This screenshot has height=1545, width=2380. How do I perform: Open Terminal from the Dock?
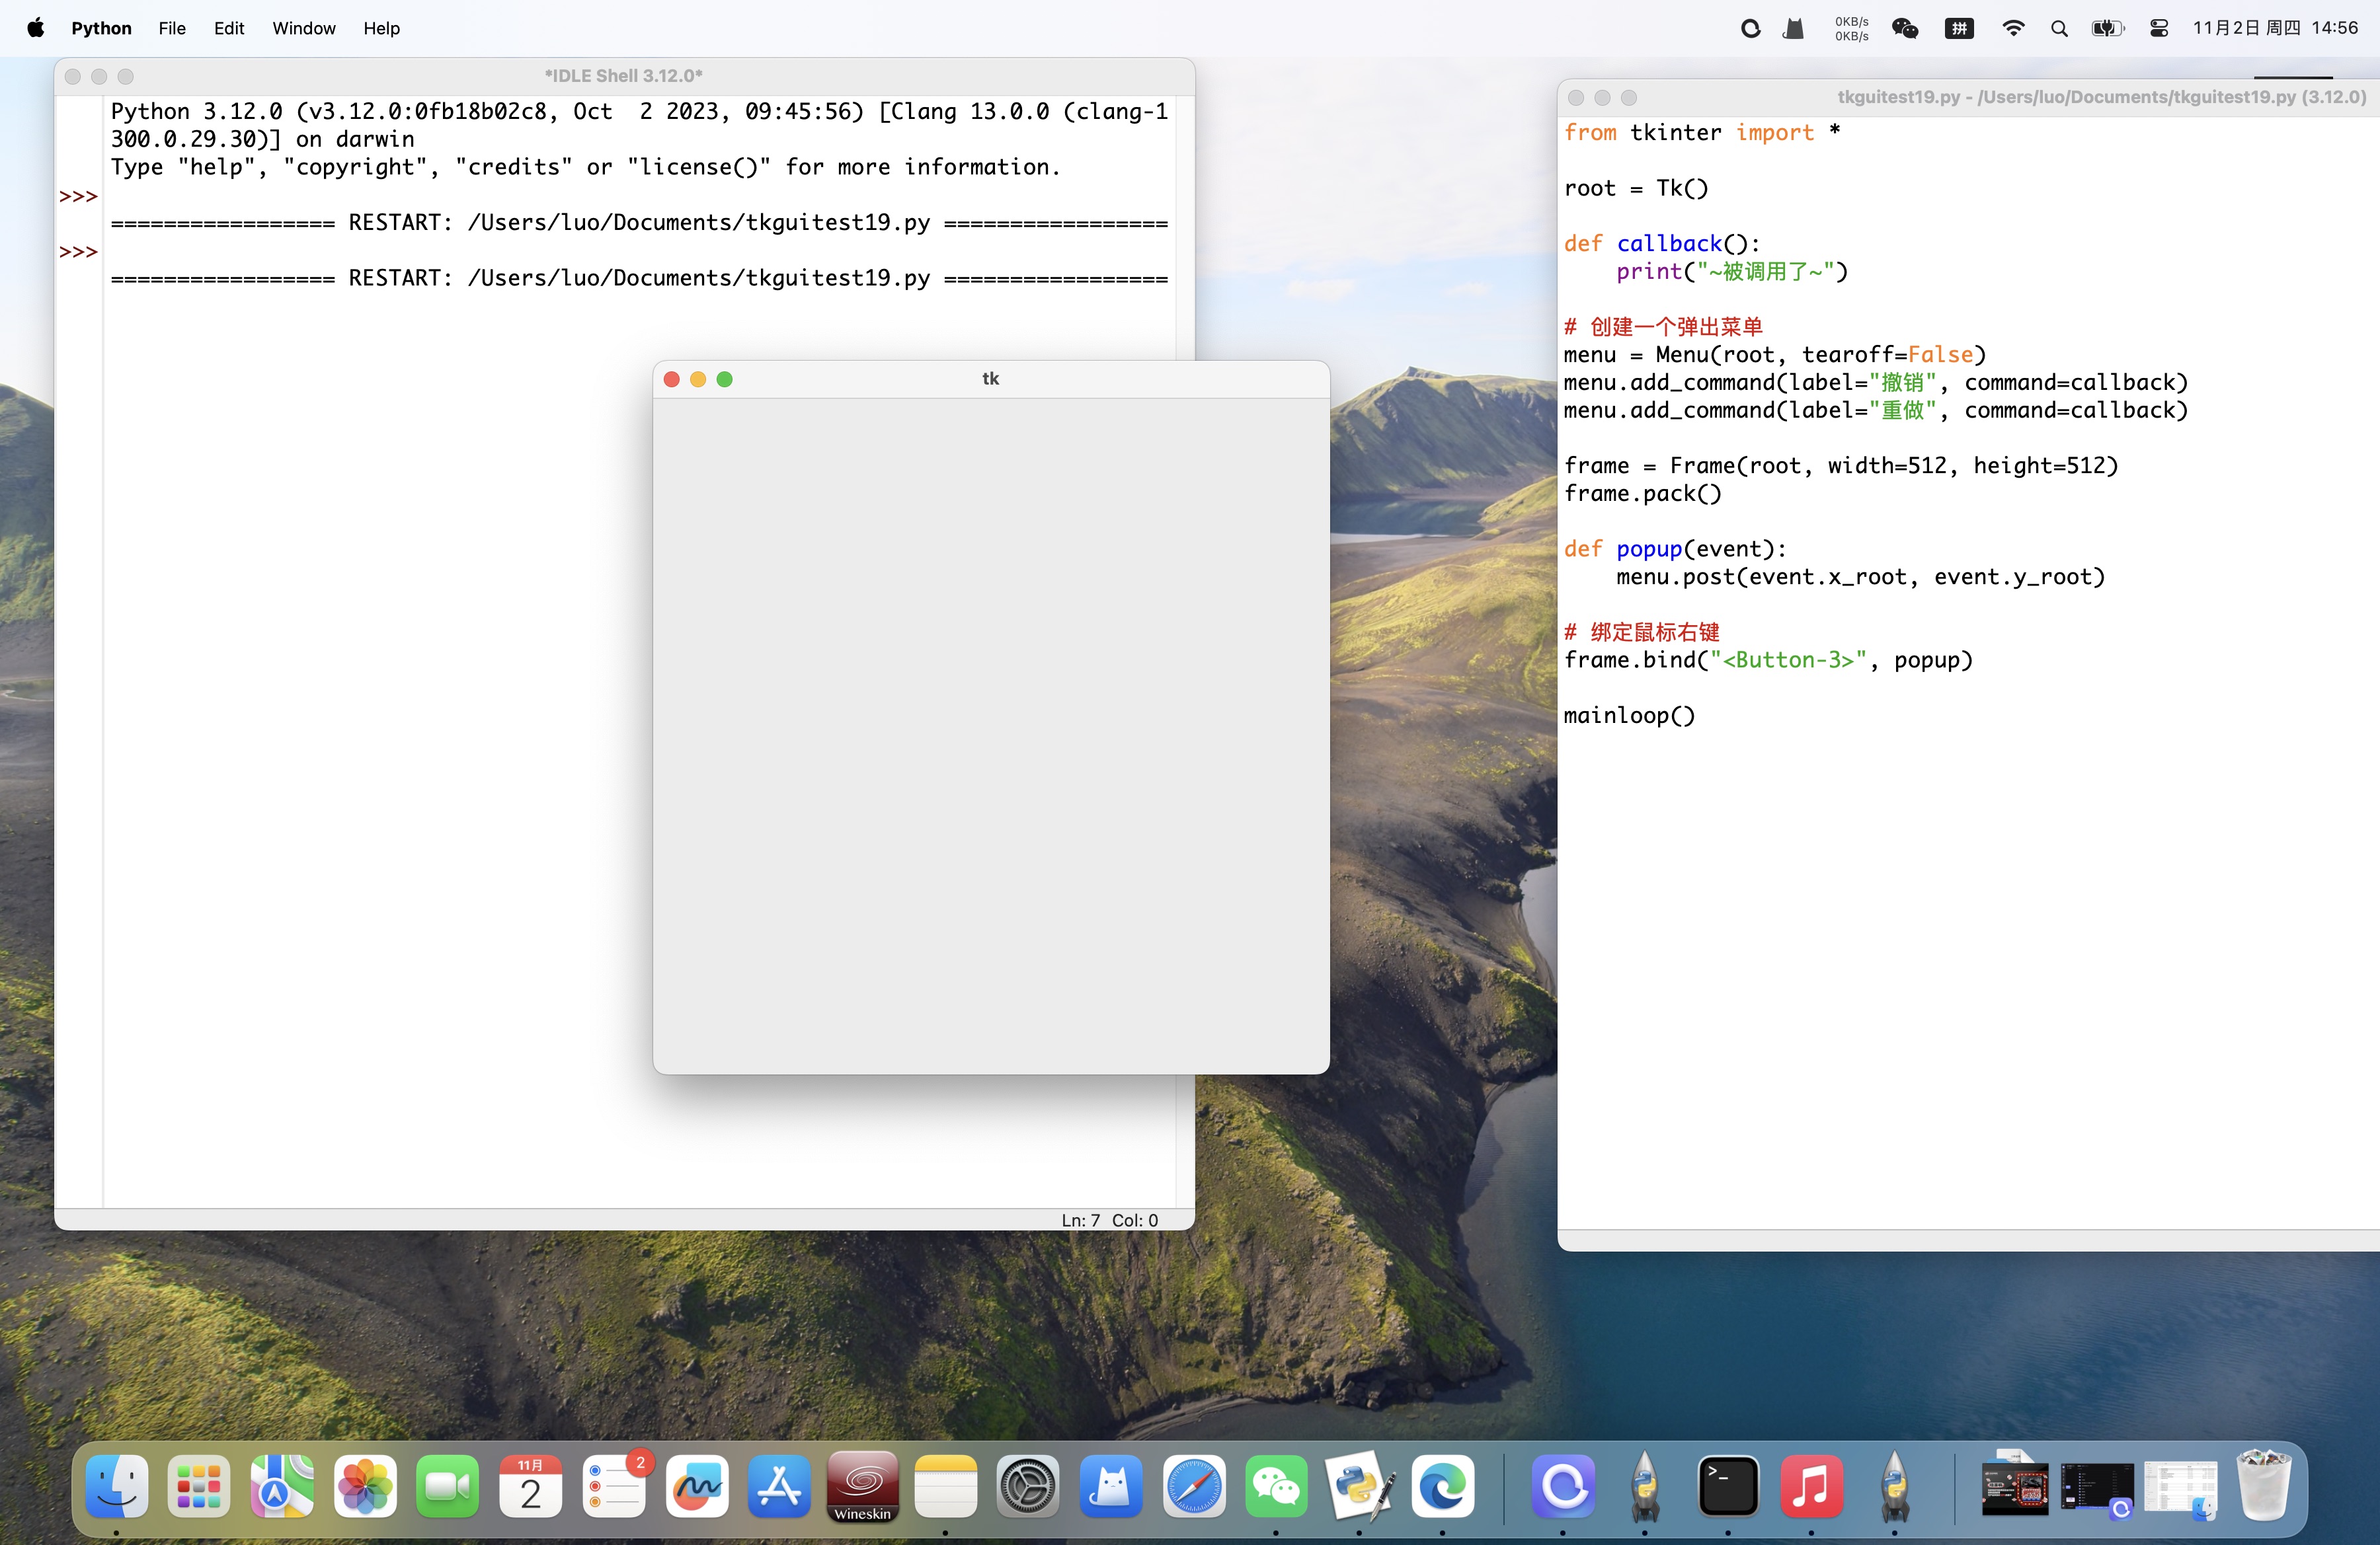coord(1728,1486)
